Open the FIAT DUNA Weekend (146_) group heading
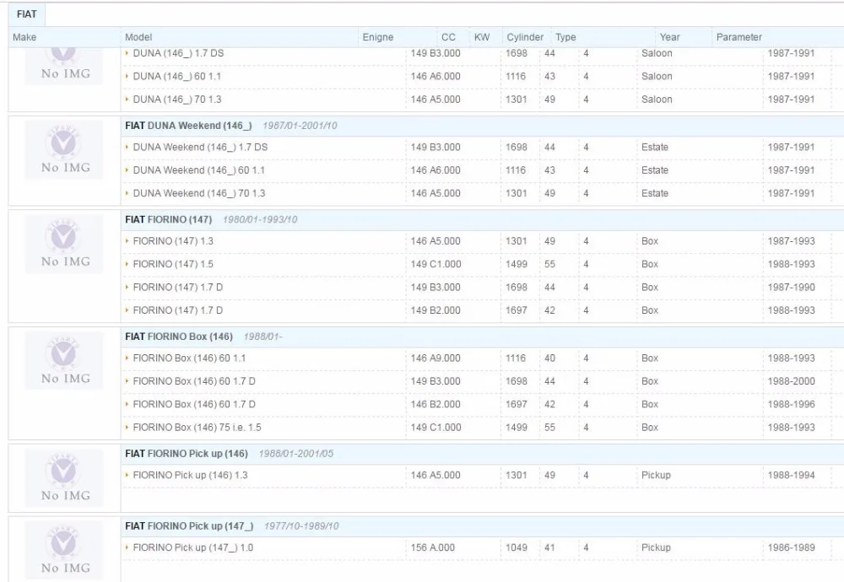This screenshot has width=844, height=582. coord(188,126)
